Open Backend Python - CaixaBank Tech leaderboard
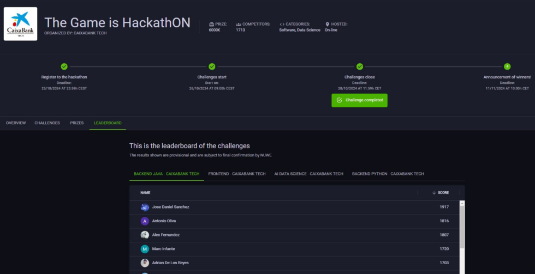The image size is (535, 274). coord(388,174)
